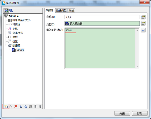Open the data source wizard wand icon
Viewport: 151px width, 119px height.
point(11,106)
